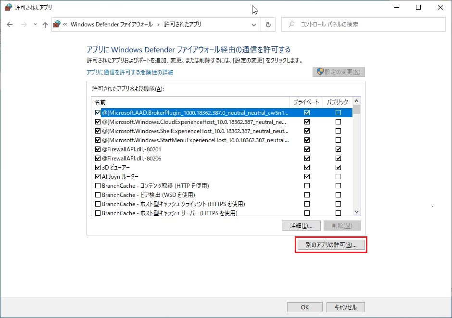Enable BranchCache ホスト型キャッシュ クライアント checkbox
This screenshot has width=452, height=318.
[x=98, y=204]
